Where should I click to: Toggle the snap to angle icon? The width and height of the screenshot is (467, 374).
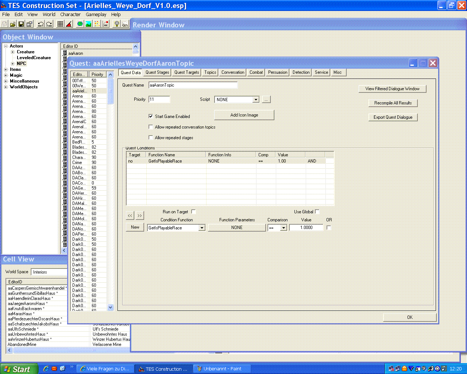coord(69,24)
